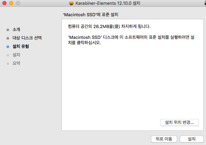Select the 설치 유형 step in sidebar

[x=21, y=46]
